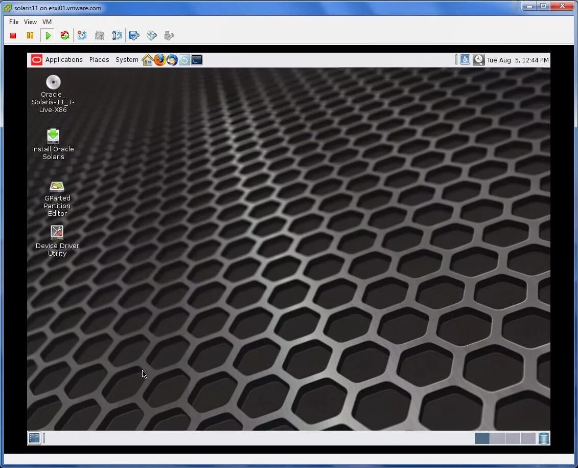This screenshot has width=578, height=468.
Task: Click the clock and disk status icon in the panel
Action: point(478,60)
